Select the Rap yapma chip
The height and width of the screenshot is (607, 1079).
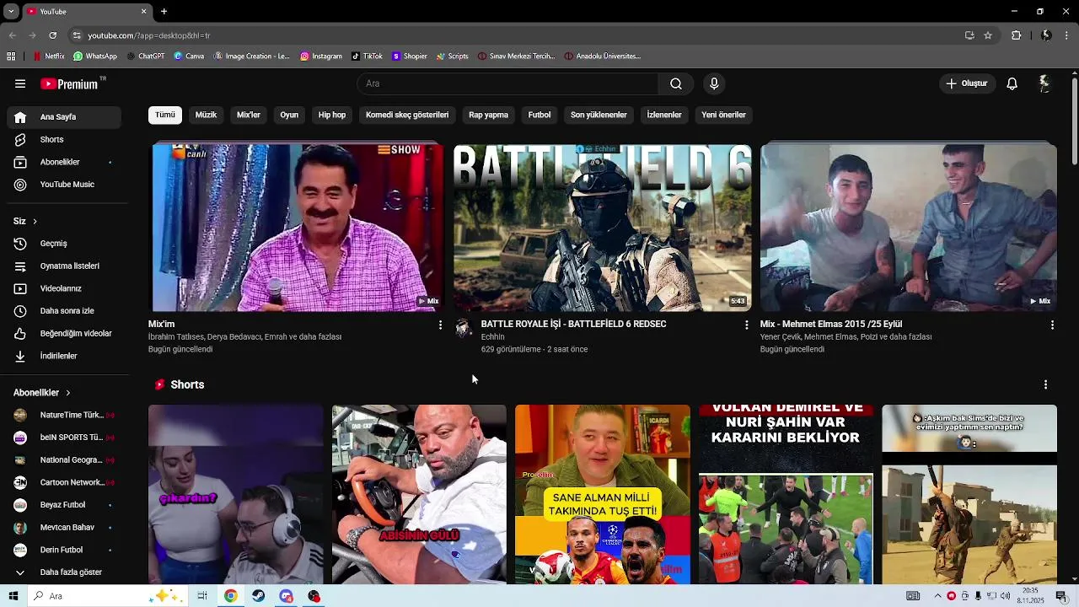click(x=488, y=115)
